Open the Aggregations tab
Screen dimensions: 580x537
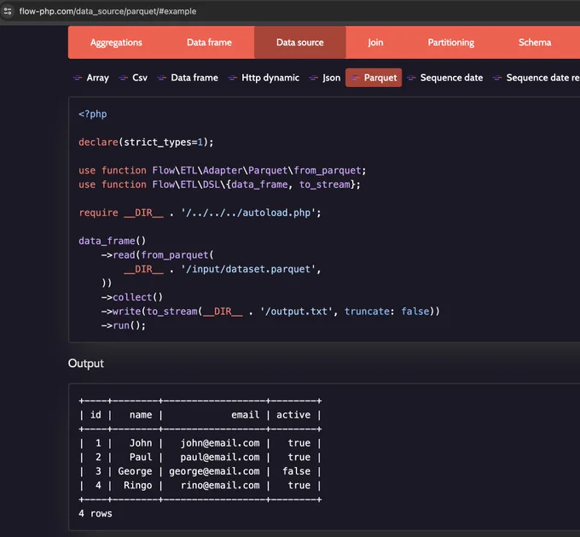tap(116, 43)
